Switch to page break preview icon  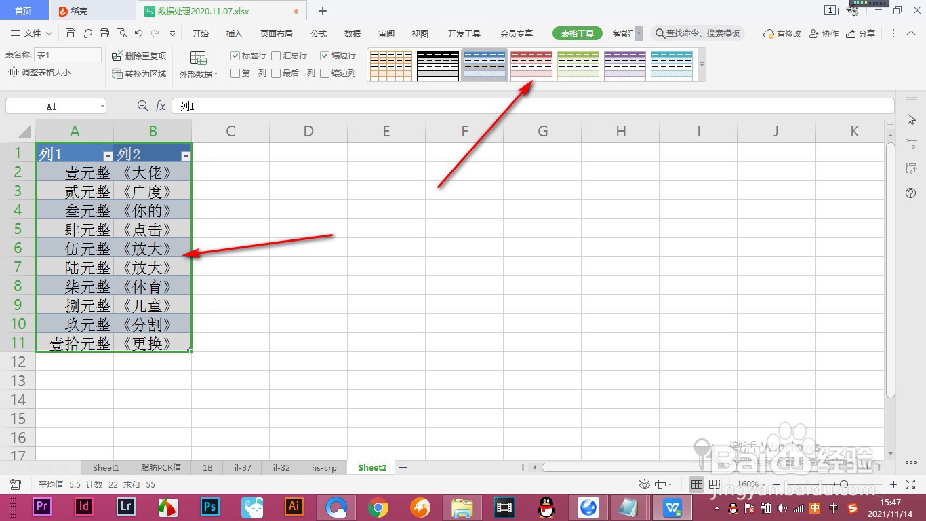[713, 484]
